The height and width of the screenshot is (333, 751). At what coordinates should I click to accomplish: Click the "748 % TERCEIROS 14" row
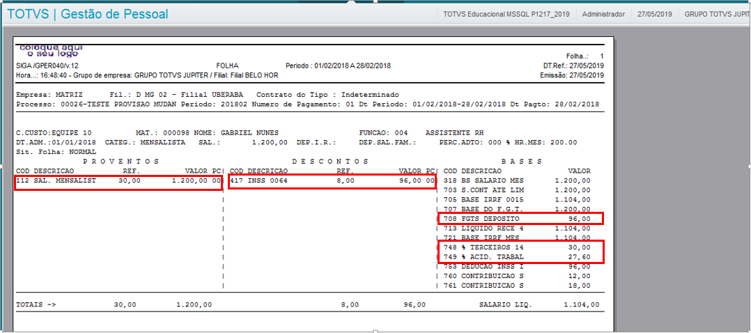(517, 248)
